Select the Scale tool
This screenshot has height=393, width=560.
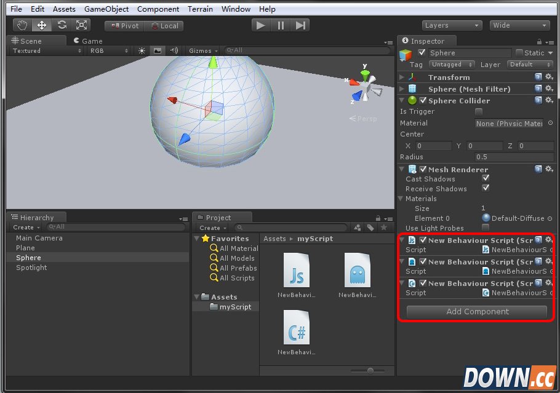coord(81,25)
